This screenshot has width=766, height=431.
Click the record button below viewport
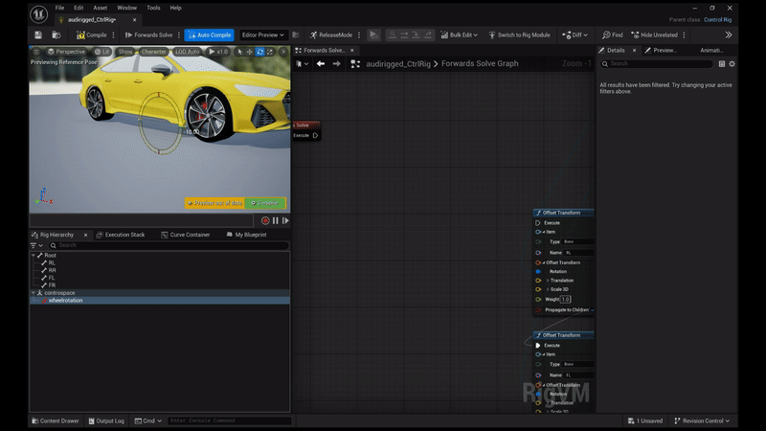265,221
